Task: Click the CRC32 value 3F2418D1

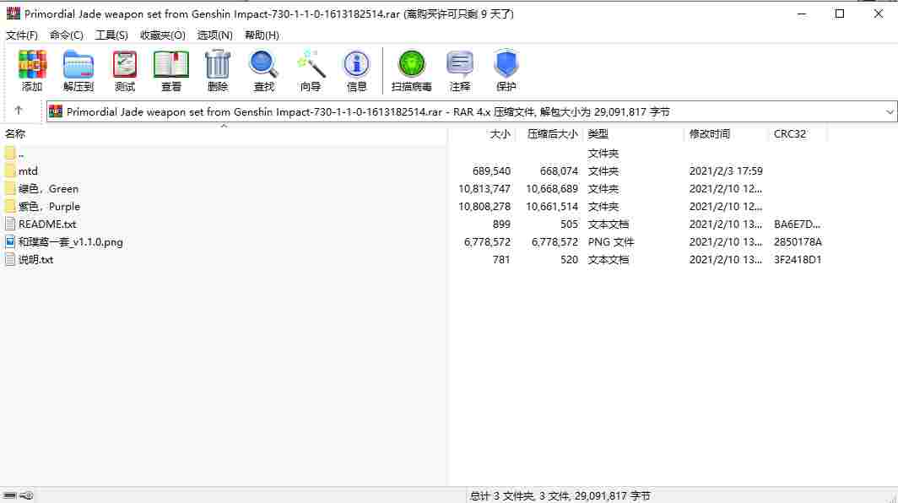Action: pos(798,260)
